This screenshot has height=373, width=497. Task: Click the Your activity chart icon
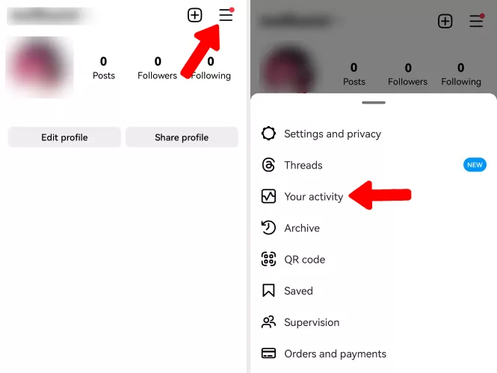268,196
